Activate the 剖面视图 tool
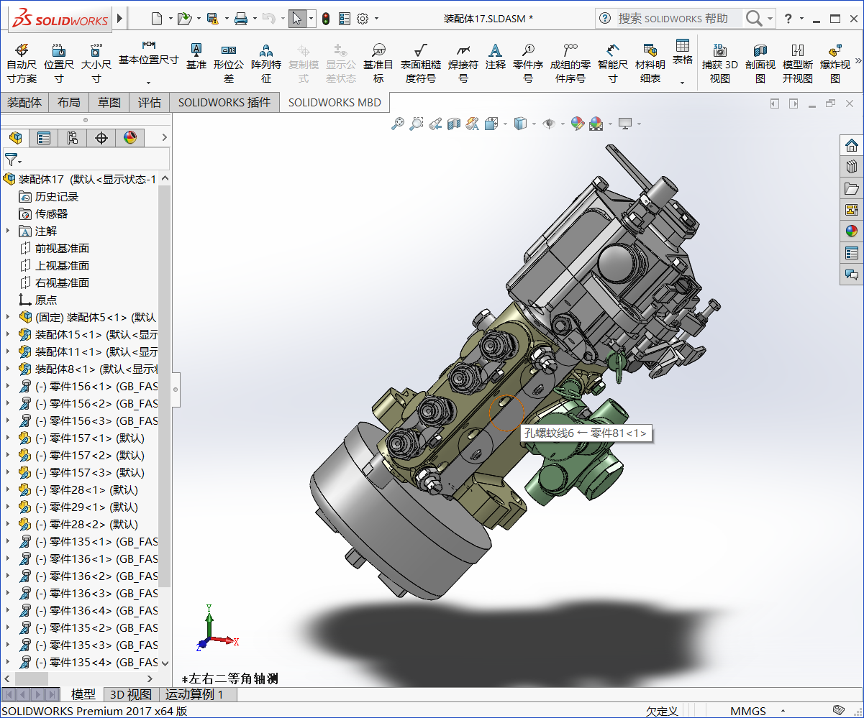The image size is (864, 718). [x=760, y=63]
